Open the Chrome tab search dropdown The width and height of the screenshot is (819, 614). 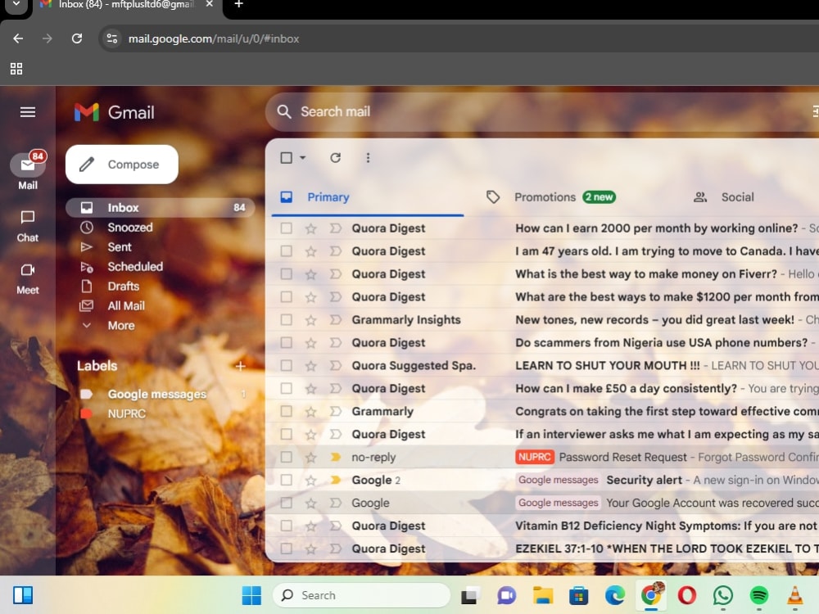(x=16, y=4)
